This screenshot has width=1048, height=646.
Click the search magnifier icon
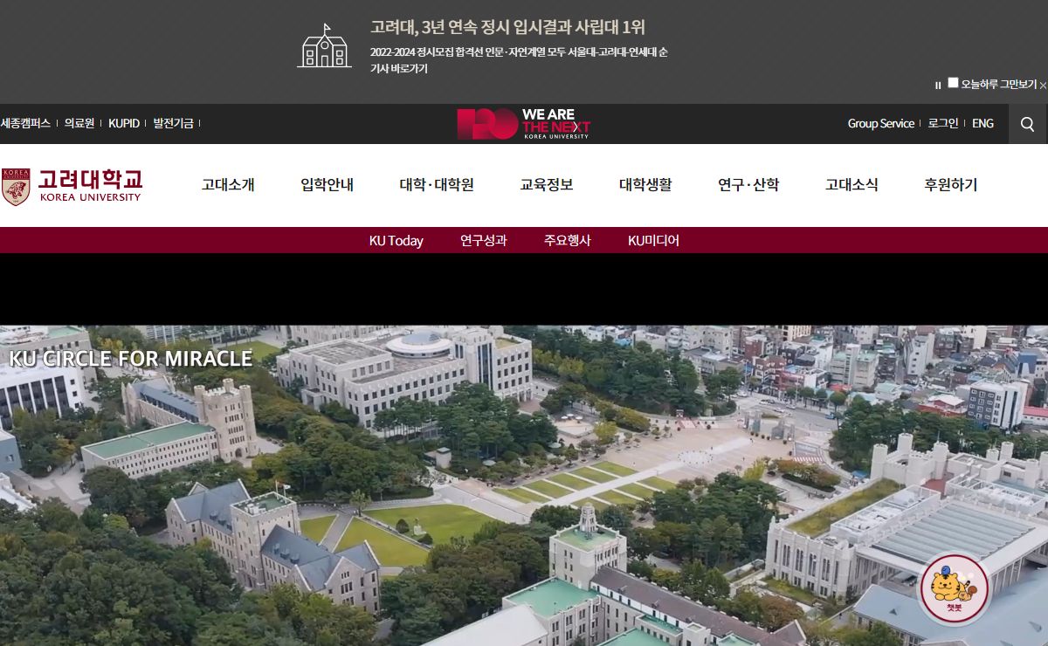pyautogui.click(x=1027, y=124)
